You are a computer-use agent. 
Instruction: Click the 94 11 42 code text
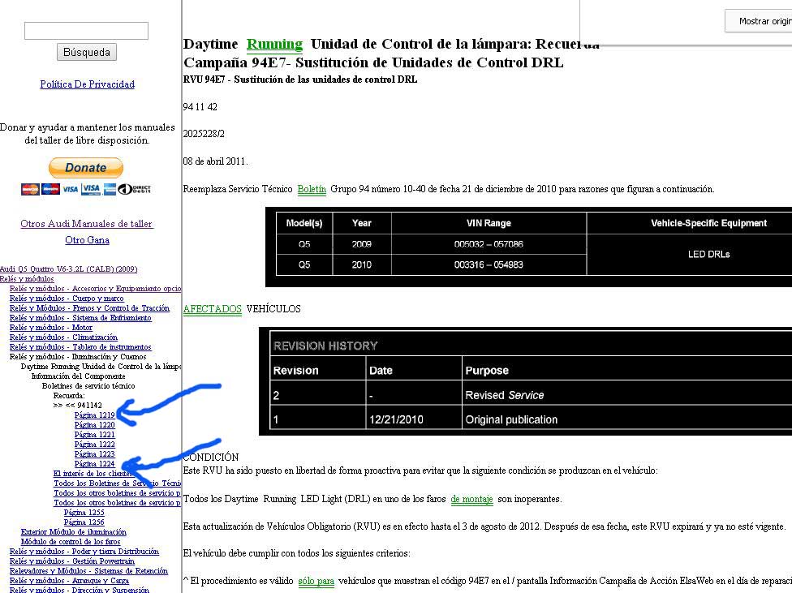[200, 106]
